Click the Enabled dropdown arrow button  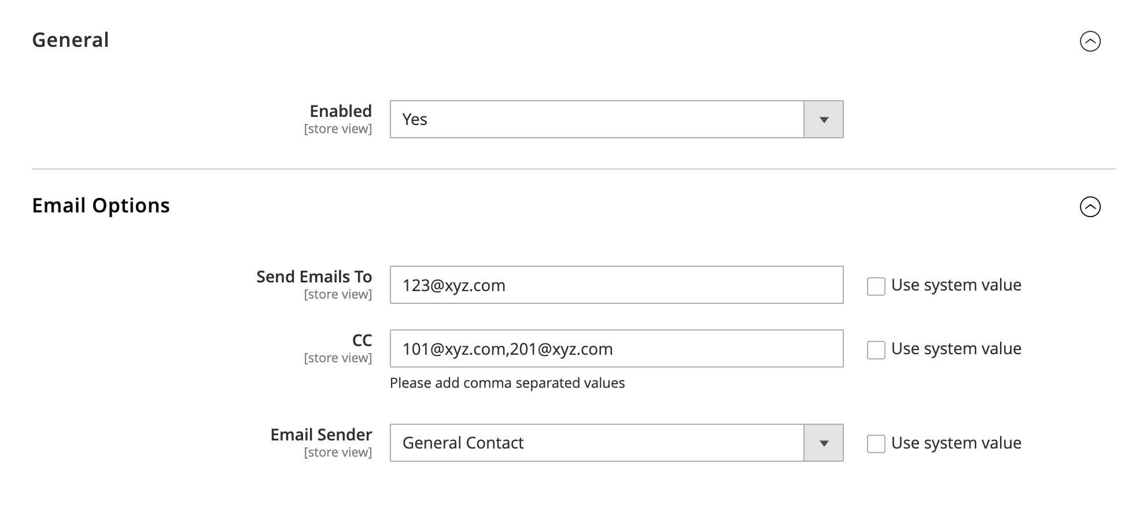824,119
